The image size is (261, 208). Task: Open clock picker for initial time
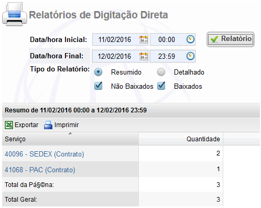tap(190, 39)
